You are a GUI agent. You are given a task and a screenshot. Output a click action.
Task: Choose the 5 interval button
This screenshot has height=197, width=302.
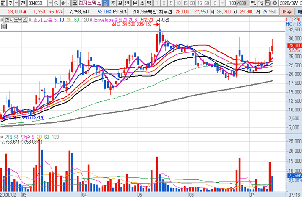pos(171,3)
